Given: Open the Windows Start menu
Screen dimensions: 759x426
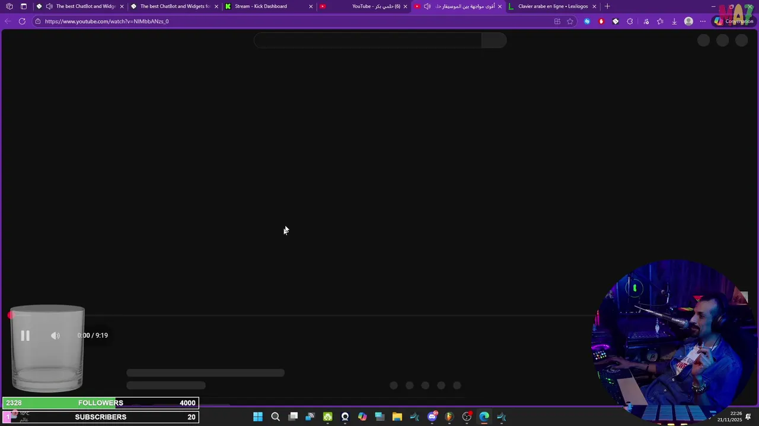Looking at the screenshot, I should [258, 417].
